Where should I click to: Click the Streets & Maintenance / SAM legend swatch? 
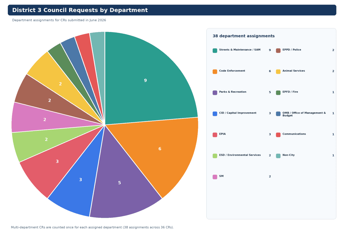pyautogui.click(x=215, y=51)
